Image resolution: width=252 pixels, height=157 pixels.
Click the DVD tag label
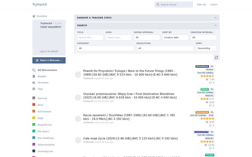click(x=211, y=115)
